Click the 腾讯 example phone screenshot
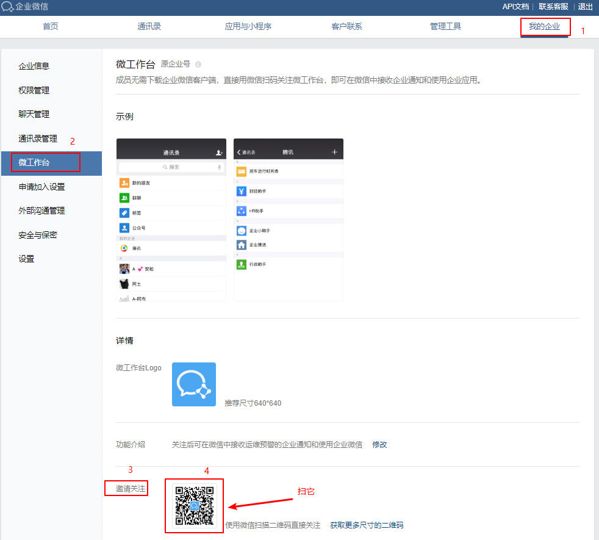 click(289, 220)
